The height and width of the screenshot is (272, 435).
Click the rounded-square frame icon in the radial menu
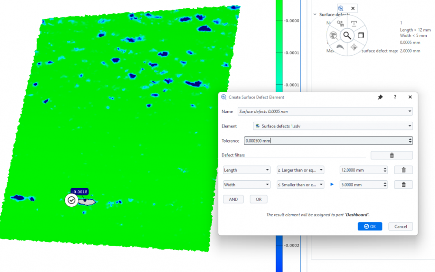coord(361,35)
